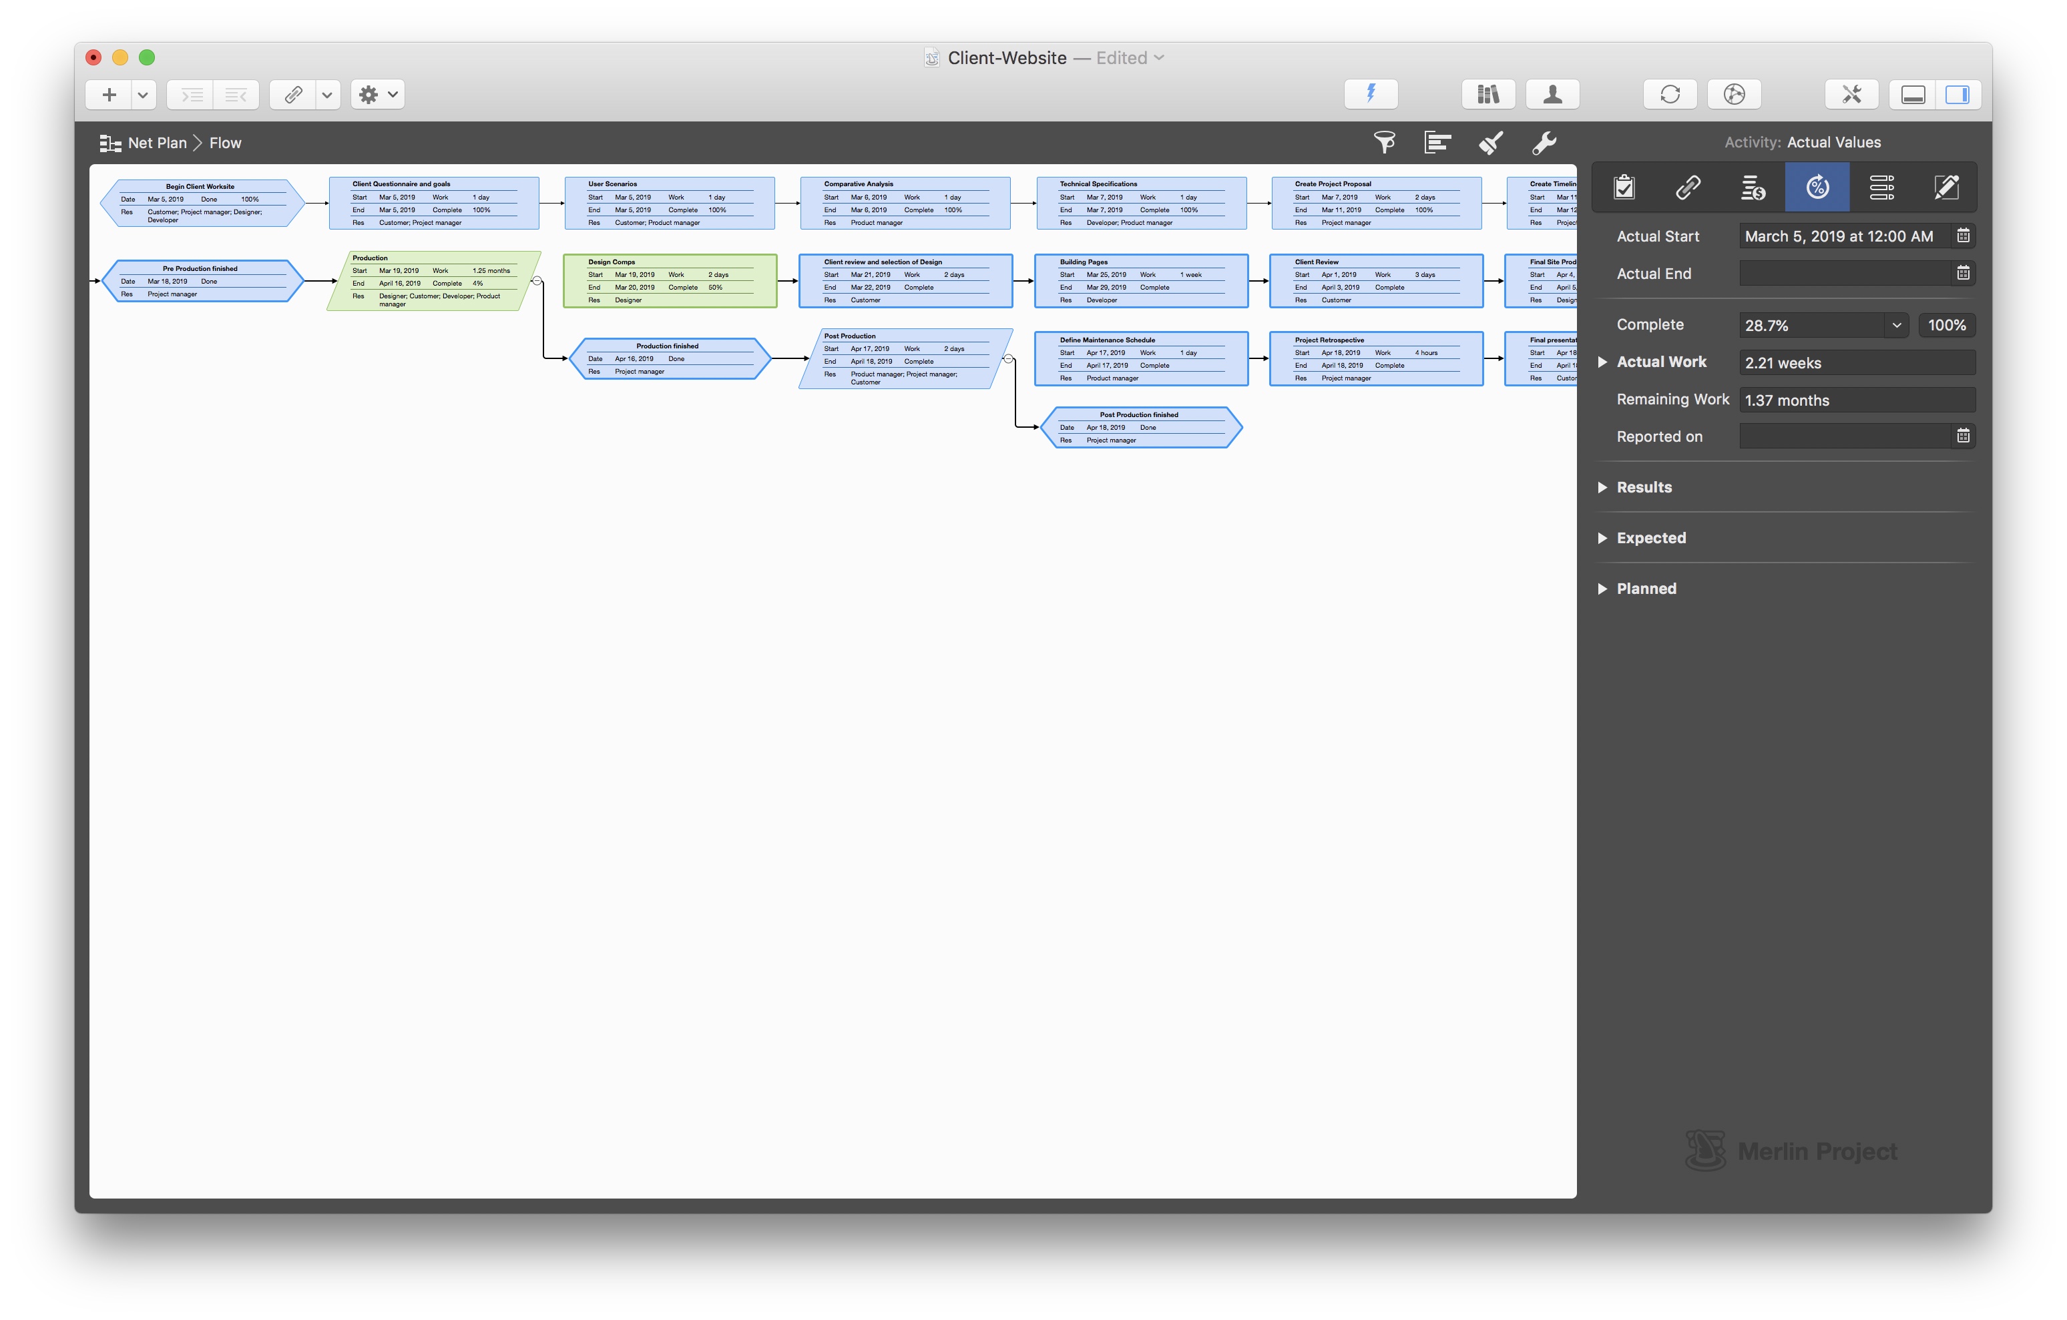Switch to the paperclip attachments inspector tab

[1688, 187]
